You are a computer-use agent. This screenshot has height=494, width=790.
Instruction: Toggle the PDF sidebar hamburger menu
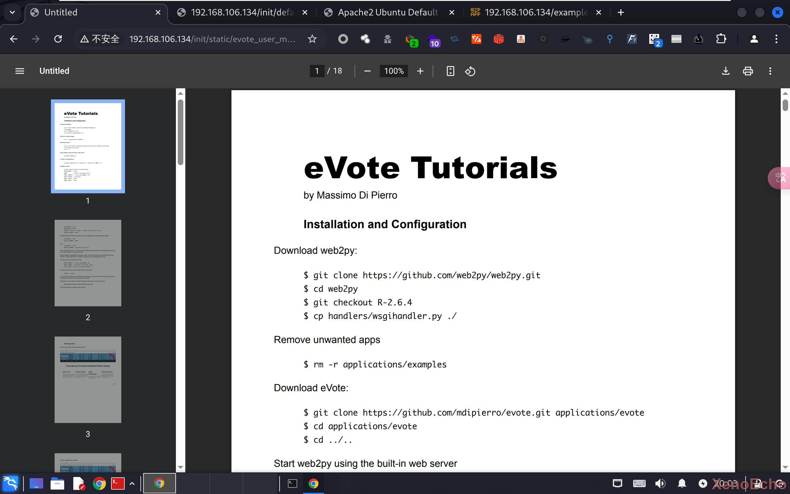[x=19, y=71]
